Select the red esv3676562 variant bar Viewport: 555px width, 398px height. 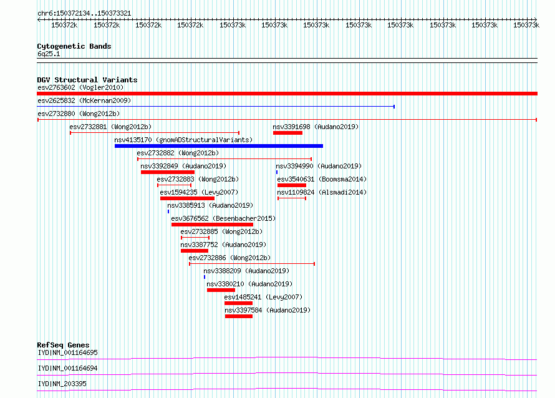pos(212,225)
